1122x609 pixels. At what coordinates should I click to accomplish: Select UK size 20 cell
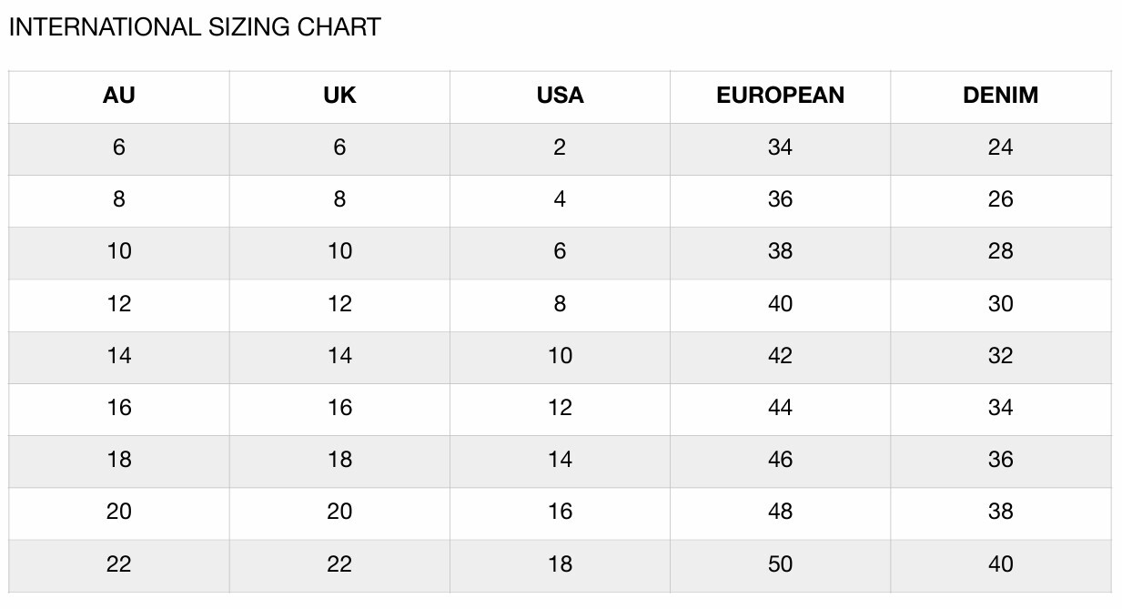coord(339,512)
